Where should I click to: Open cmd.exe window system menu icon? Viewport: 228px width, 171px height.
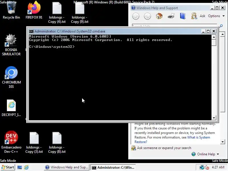31,31
